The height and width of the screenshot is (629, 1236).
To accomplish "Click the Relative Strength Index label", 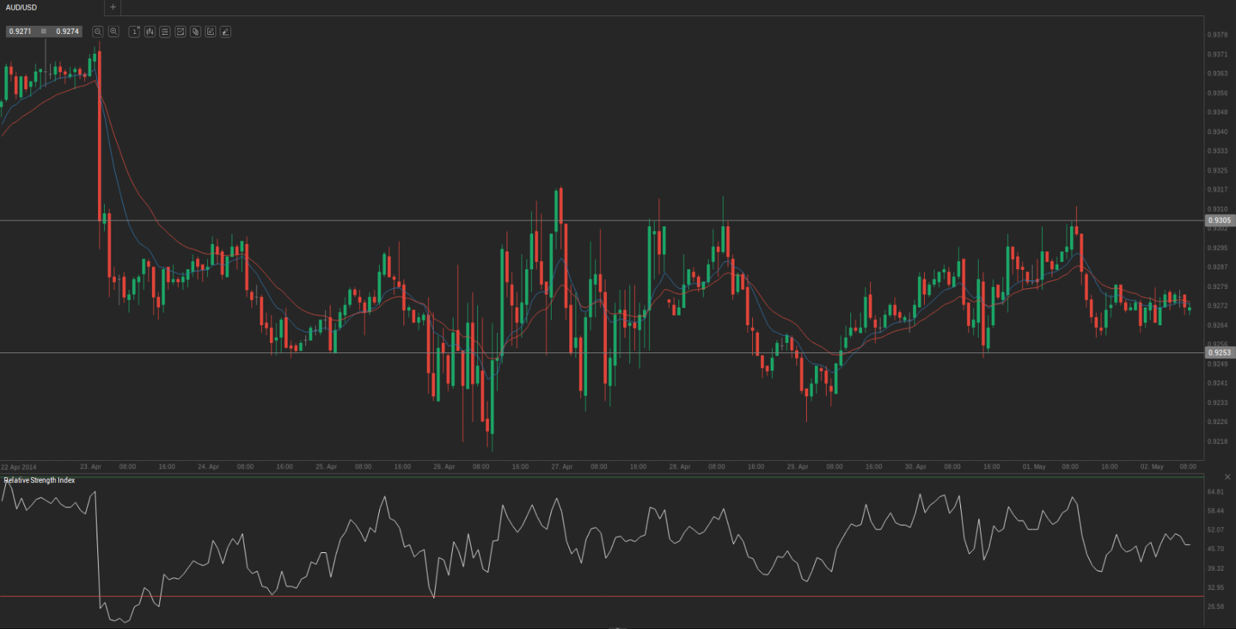I will 40,480.
